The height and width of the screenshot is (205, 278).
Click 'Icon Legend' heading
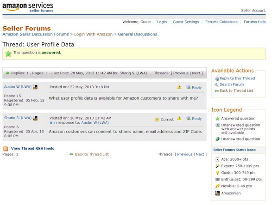click(227, 110)
